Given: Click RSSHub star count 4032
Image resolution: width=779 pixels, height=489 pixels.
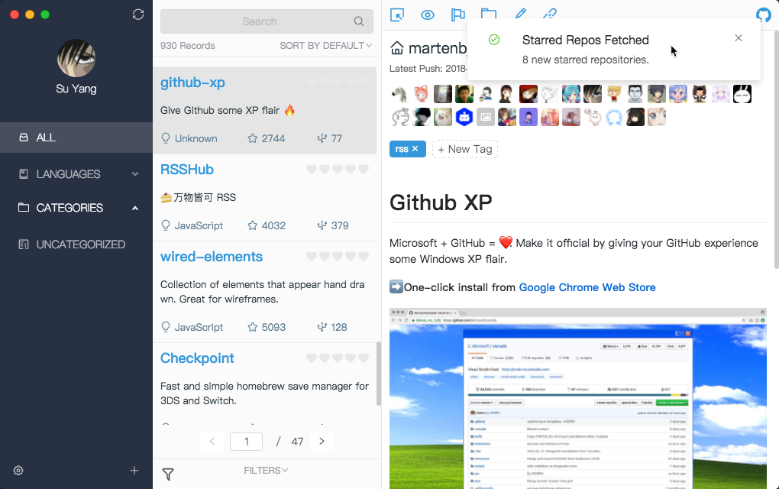Looking at the screenshot, I should 267,225.
